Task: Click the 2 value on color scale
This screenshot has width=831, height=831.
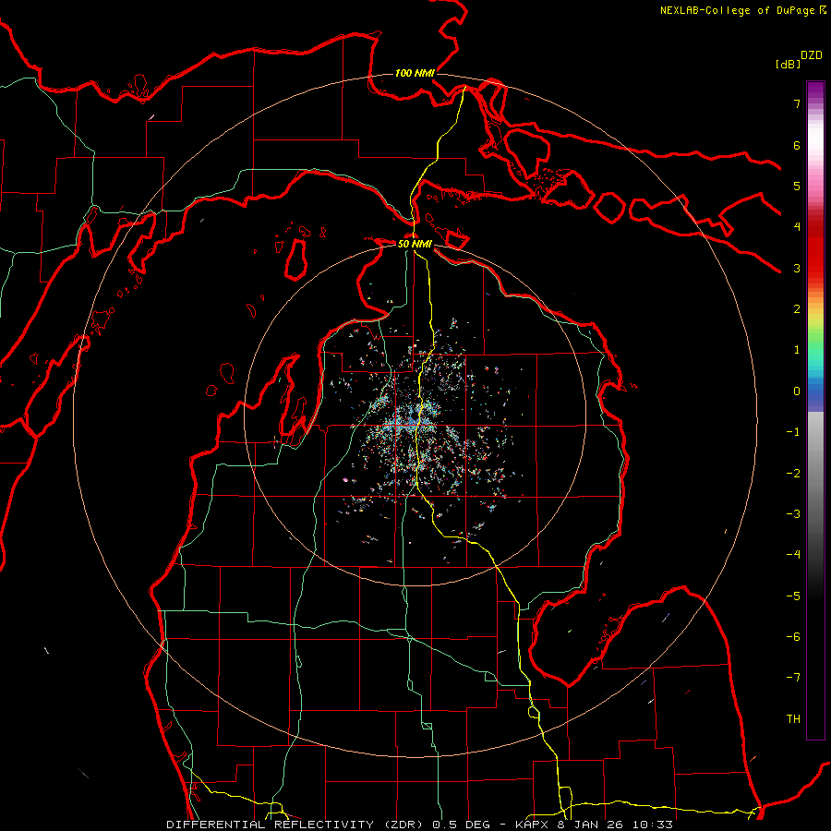Action: 797,309
